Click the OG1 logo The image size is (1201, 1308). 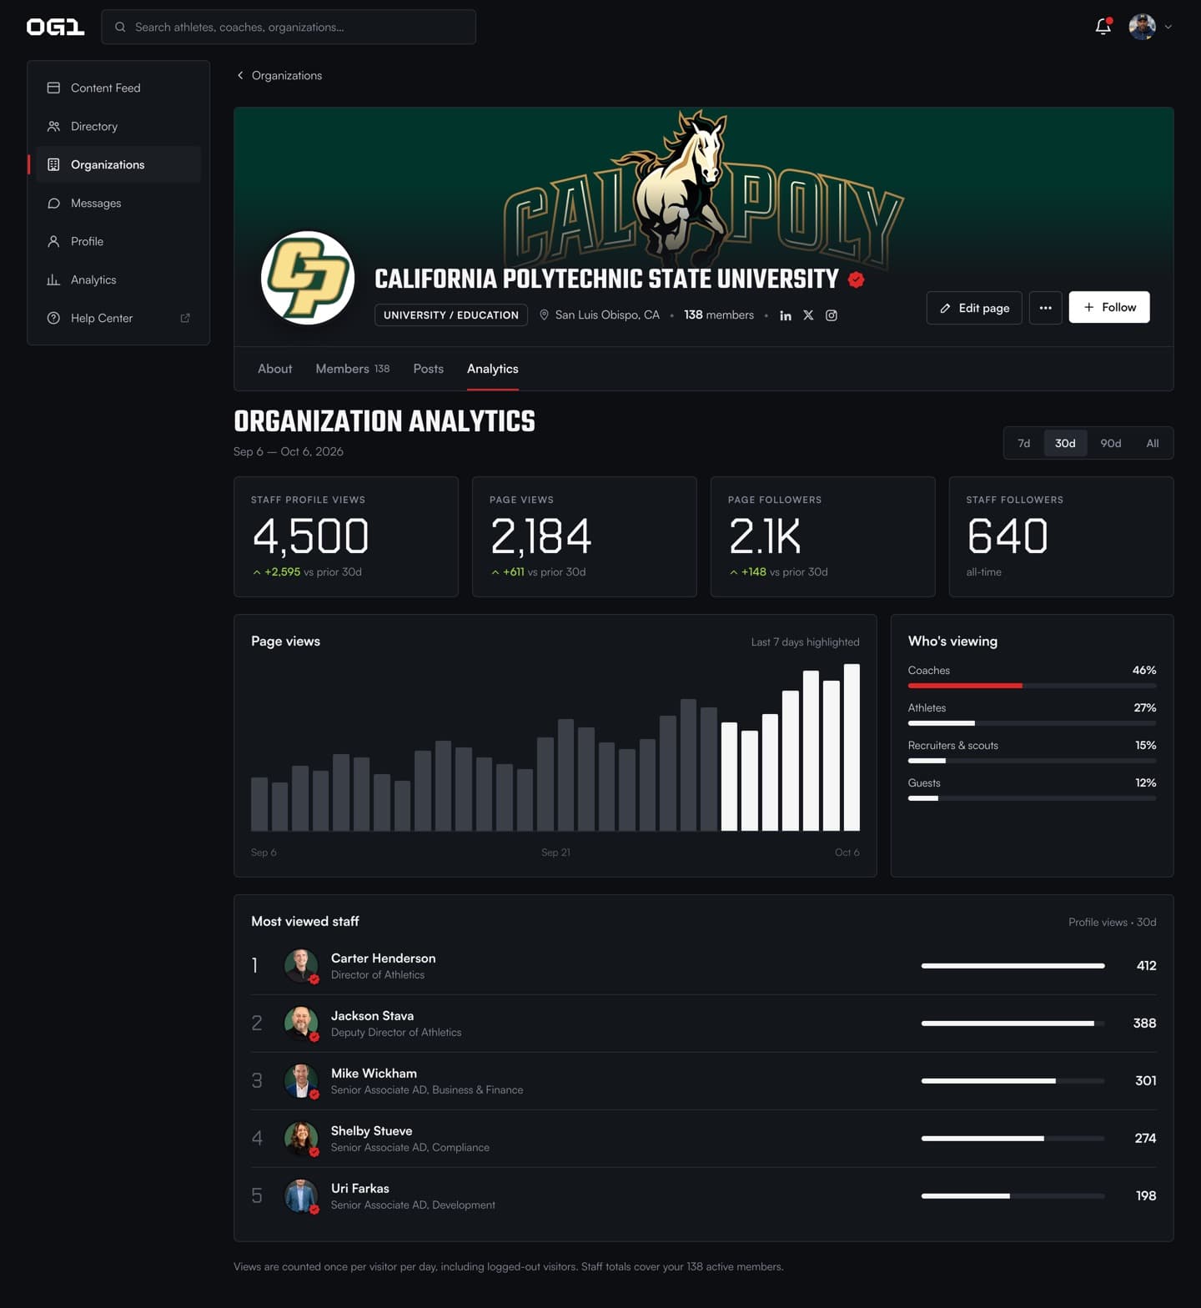coord(55,27)
